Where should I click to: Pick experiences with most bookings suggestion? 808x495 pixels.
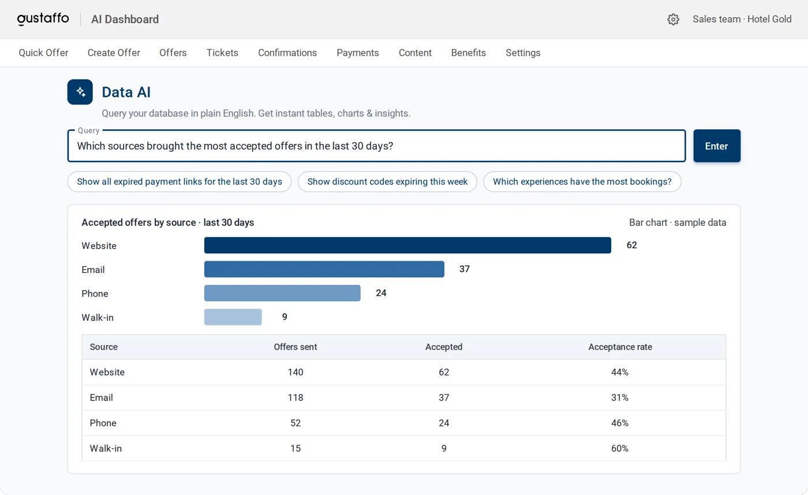[582, 182]
